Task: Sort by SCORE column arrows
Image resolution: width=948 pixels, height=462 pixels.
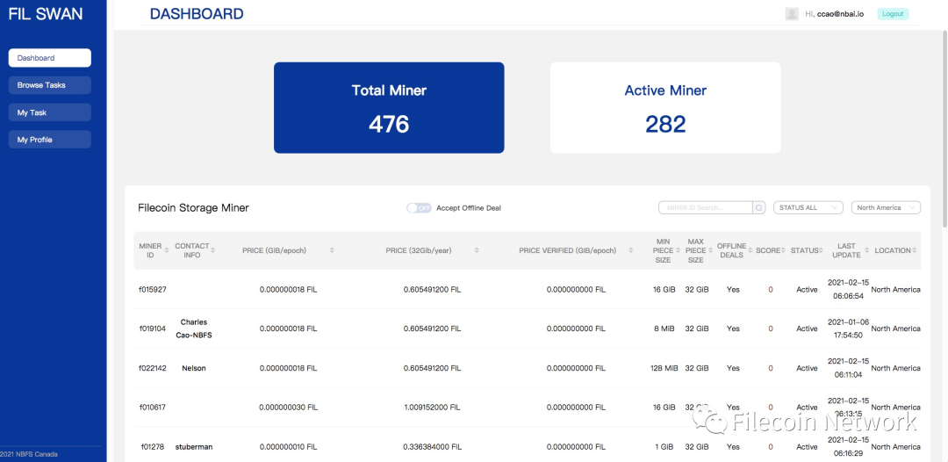Action: click(x=783, y=250)
